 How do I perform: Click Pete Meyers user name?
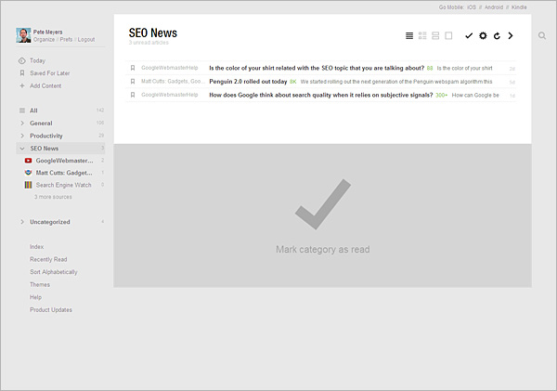tap(47, 32)
